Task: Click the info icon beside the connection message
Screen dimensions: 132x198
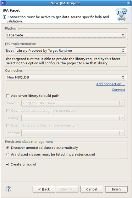Action: [x=4, y=17]
